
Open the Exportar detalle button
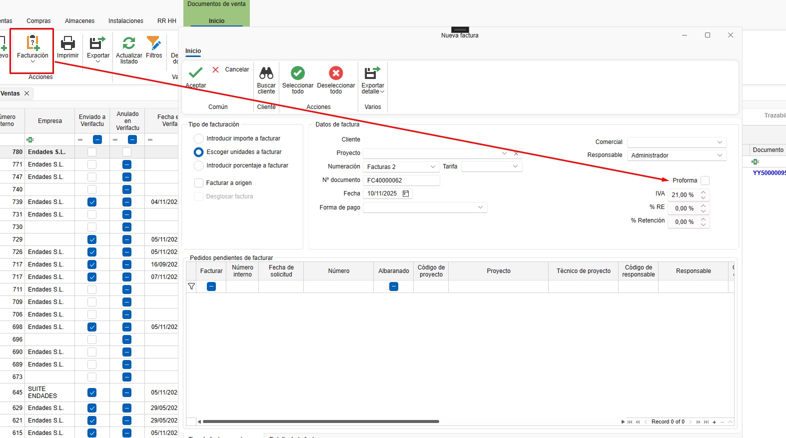coord(373,80)
